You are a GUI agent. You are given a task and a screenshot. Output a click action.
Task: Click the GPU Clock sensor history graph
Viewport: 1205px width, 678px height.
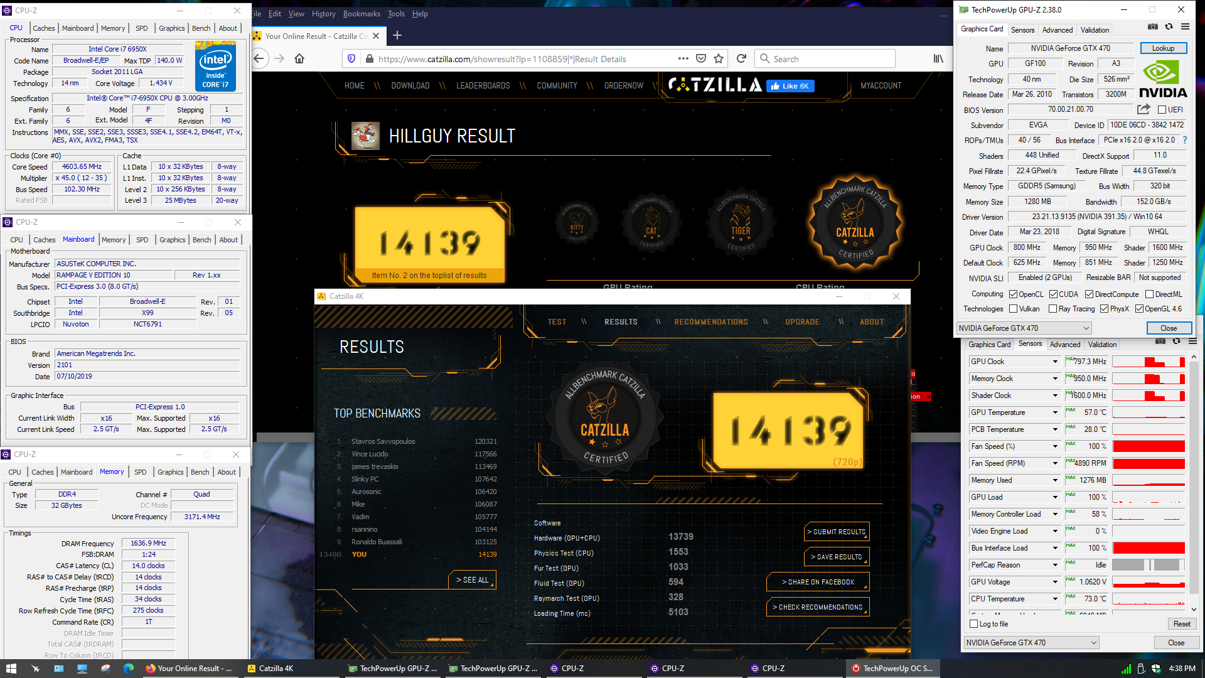(x=1149, y=362)
